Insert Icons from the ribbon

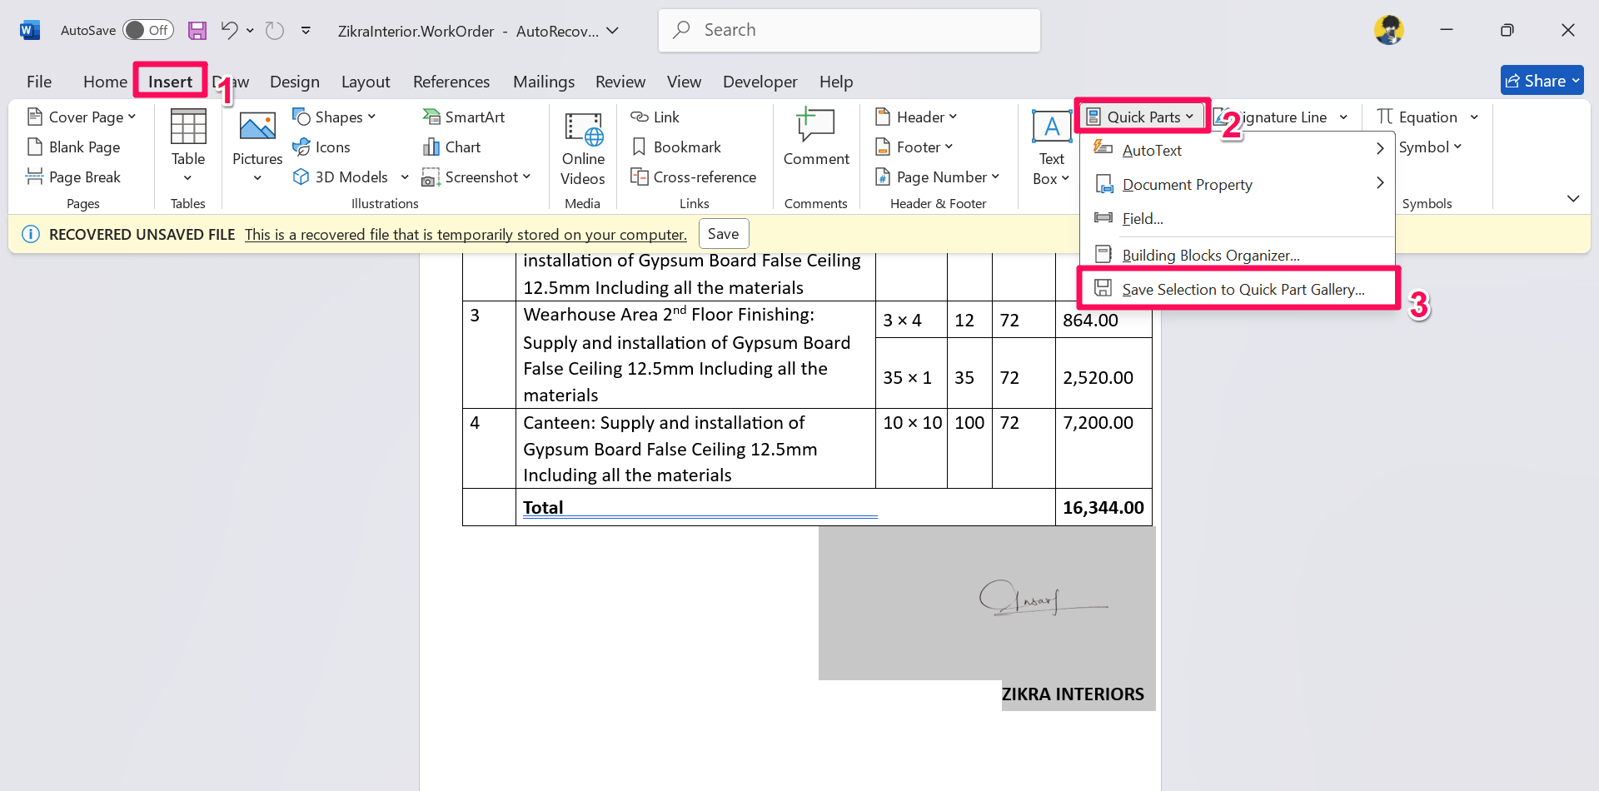pyautogui.click(x=321, y=147)
